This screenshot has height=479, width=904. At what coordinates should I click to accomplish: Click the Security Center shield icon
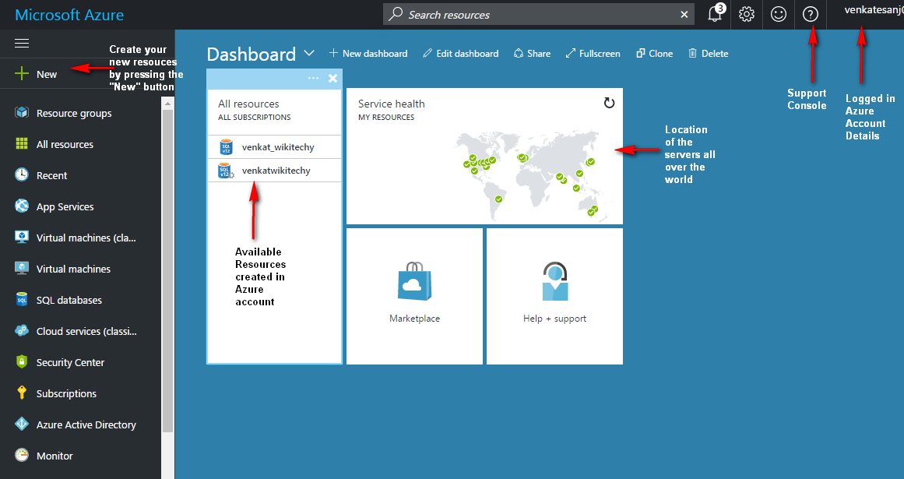click(22, 361)
